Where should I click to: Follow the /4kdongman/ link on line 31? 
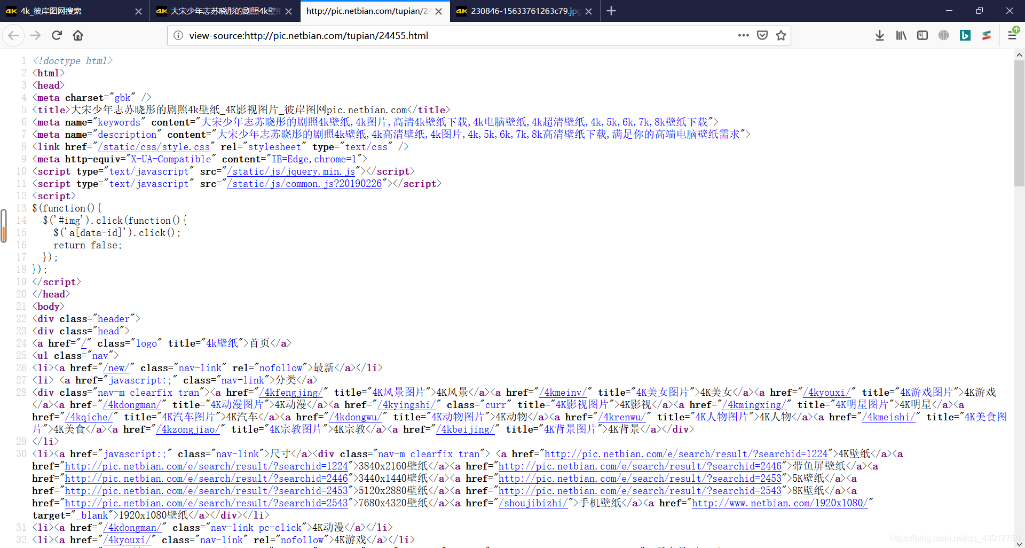coord(132,528)
